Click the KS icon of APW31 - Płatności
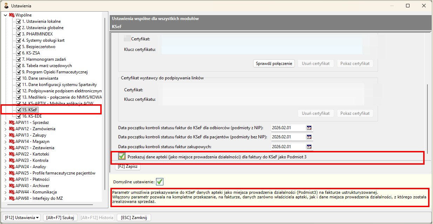The height and width of the screenshot is (224, 433). [12, 179]
